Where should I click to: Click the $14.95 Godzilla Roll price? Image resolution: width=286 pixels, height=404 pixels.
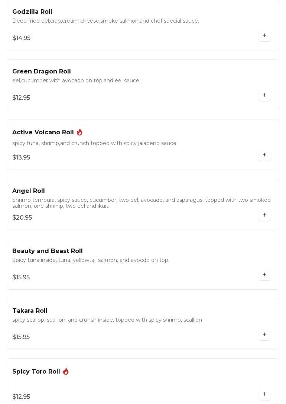pos(21,38)
